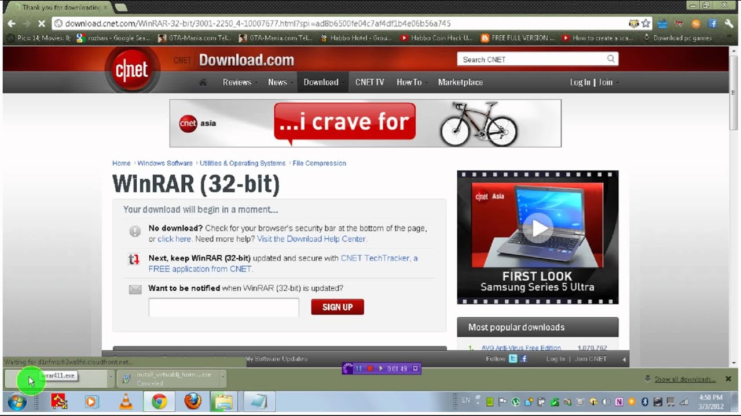Click the Bluetooth tray icon
The width and height of the screenshot is (741, 416).
(644, 402)
